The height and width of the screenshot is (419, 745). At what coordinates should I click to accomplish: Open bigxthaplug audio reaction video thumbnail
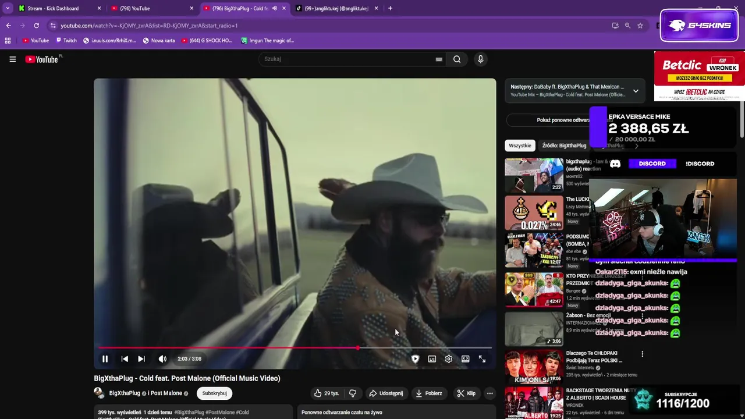(x=534, y=175)
